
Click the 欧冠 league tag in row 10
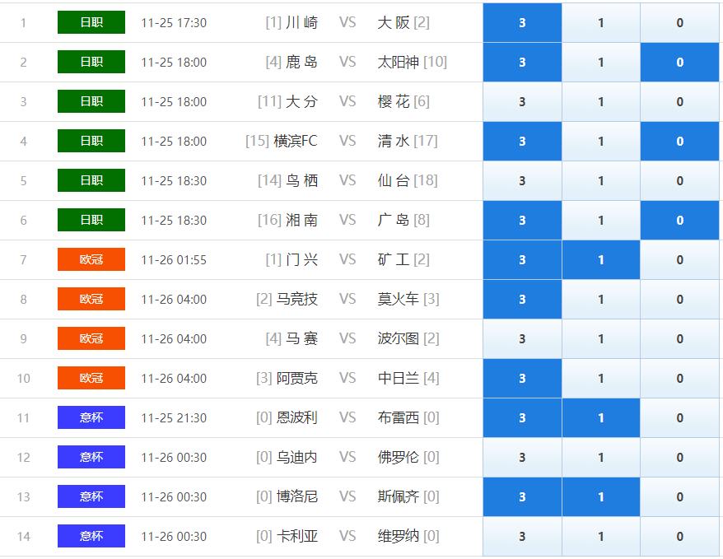tap(91, 378)
